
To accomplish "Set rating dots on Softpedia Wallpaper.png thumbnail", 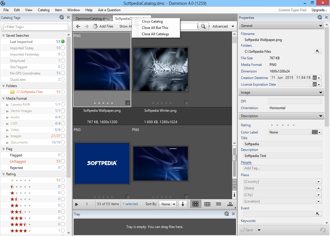I will (x=103, y=103).
